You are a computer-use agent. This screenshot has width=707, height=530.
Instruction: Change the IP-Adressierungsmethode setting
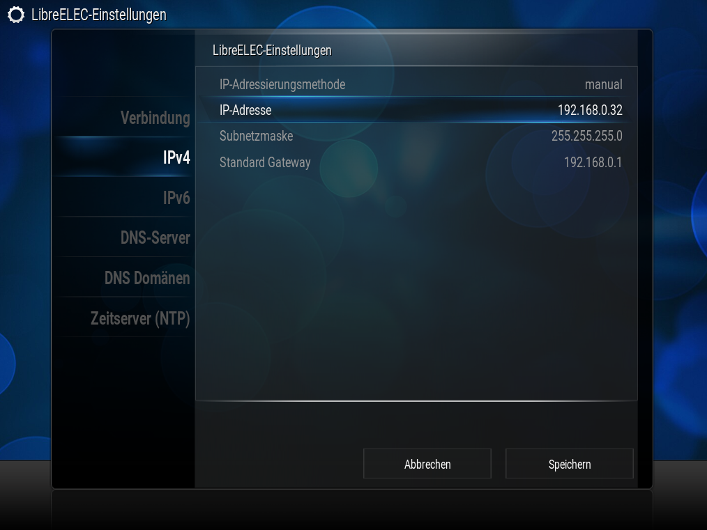click(416, 84)
